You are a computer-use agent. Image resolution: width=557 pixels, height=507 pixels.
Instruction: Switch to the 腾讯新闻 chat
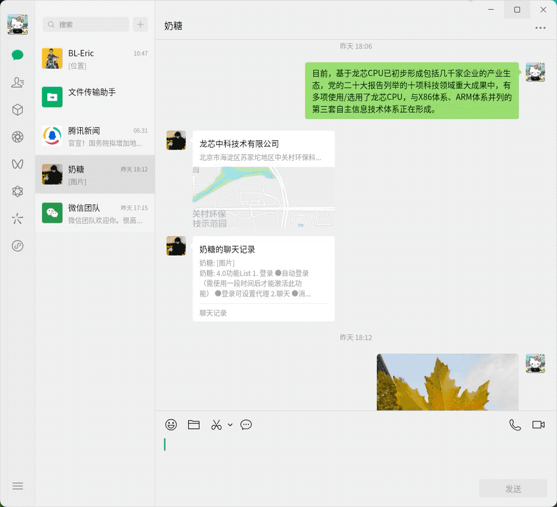(95, 136)
